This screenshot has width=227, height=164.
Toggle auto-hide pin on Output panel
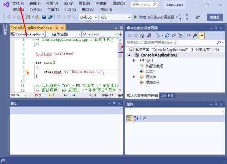[114, 103]
